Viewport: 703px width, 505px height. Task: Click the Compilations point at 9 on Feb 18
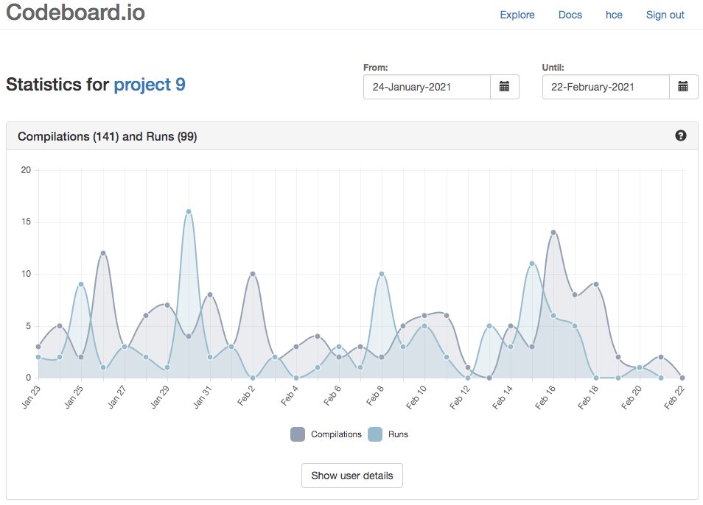596,284
